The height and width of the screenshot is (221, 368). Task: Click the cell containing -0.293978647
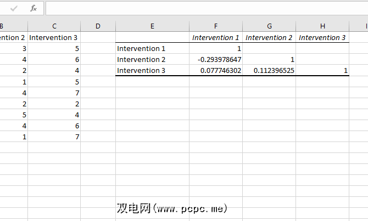click(x=216, y=60)
